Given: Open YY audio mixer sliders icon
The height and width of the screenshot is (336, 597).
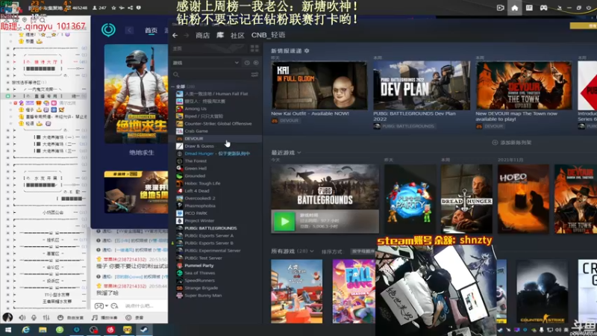Looking at the screenshot, I should tap(46, 317).
